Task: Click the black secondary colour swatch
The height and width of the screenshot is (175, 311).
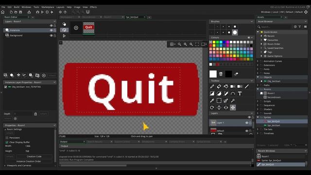Action: tap(228, 74)
